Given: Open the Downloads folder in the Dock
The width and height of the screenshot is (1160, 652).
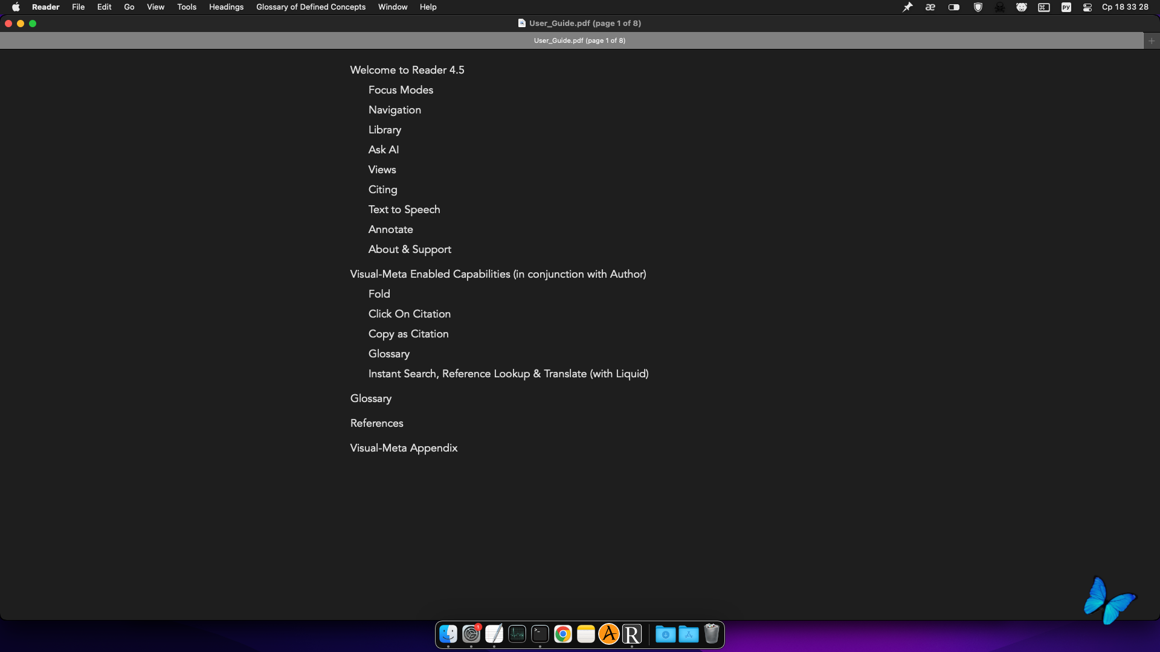Looking at the screenshot, I should (666, 634).
